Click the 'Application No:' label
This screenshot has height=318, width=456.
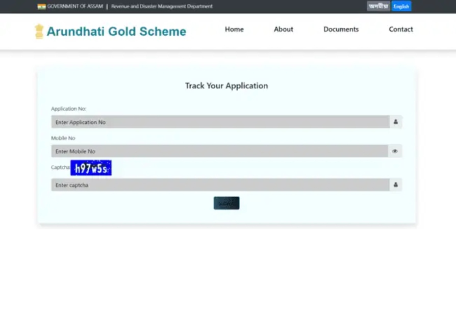coord(69,109)
